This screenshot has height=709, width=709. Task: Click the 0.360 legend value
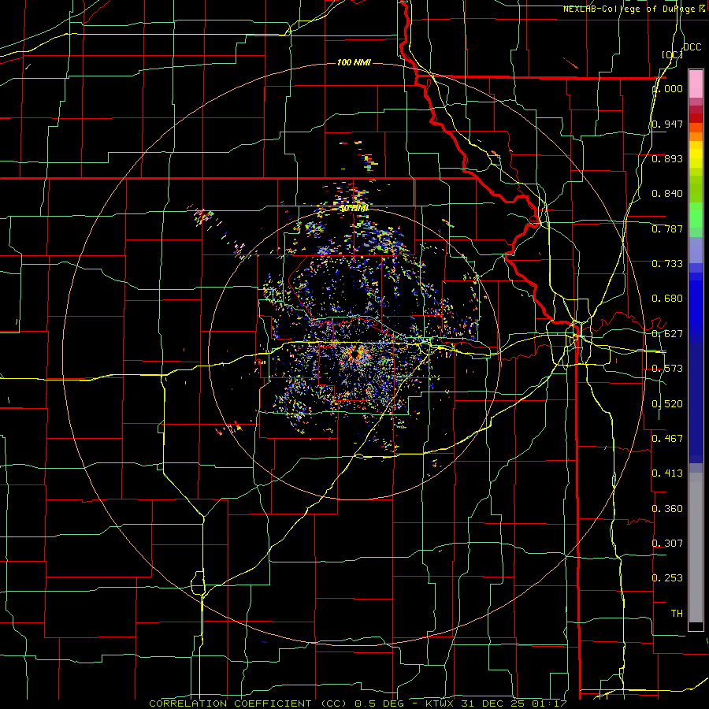667,509
